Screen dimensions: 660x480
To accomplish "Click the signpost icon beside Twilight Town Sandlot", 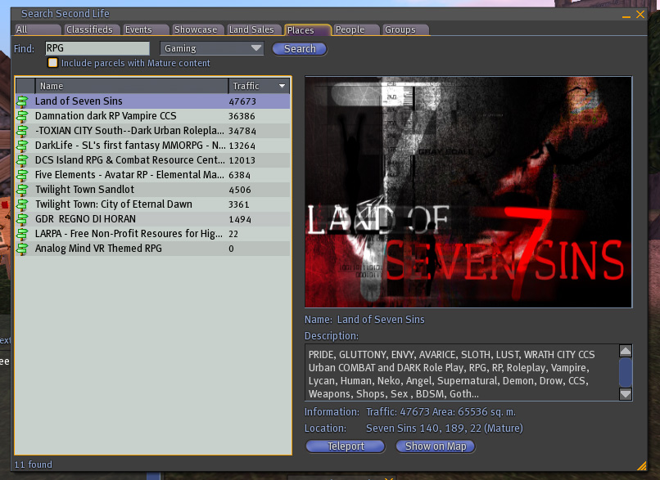I will [x=23, y=190].
